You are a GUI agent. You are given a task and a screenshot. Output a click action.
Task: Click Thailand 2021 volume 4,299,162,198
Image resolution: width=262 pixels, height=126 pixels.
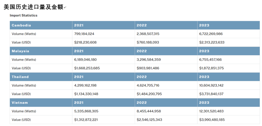[85, 85]
